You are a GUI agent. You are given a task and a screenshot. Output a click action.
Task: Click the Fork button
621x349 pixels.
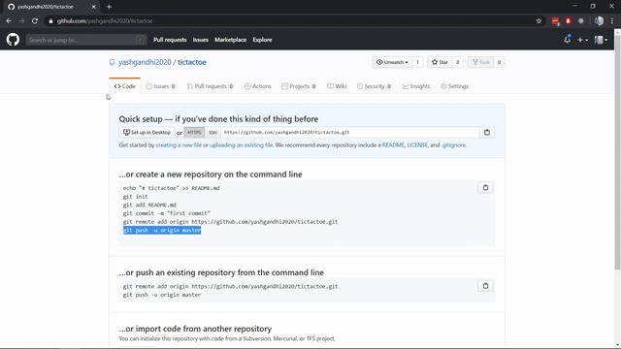coord(481,62)
